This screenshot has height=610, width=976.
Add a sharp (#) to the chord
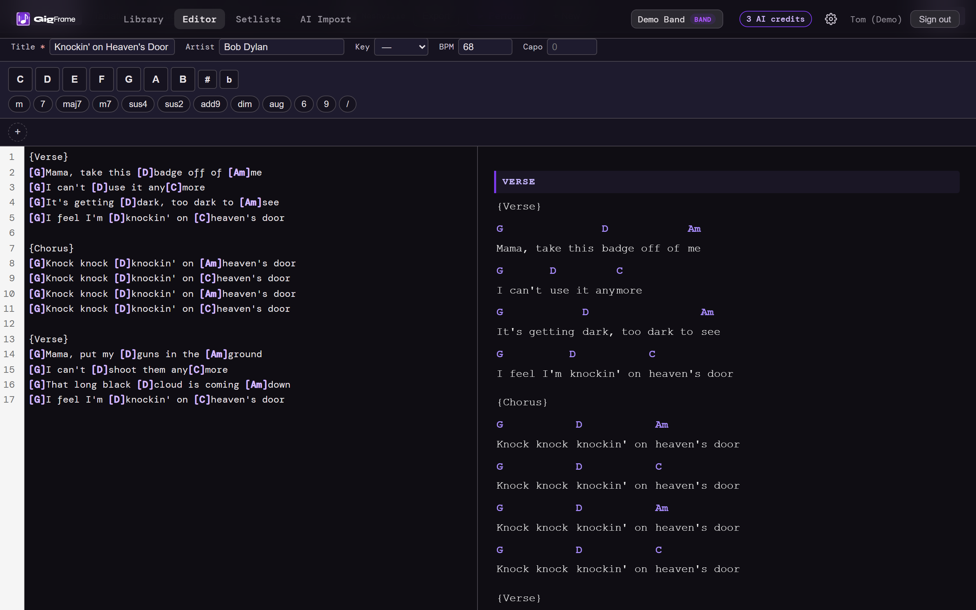207,79
